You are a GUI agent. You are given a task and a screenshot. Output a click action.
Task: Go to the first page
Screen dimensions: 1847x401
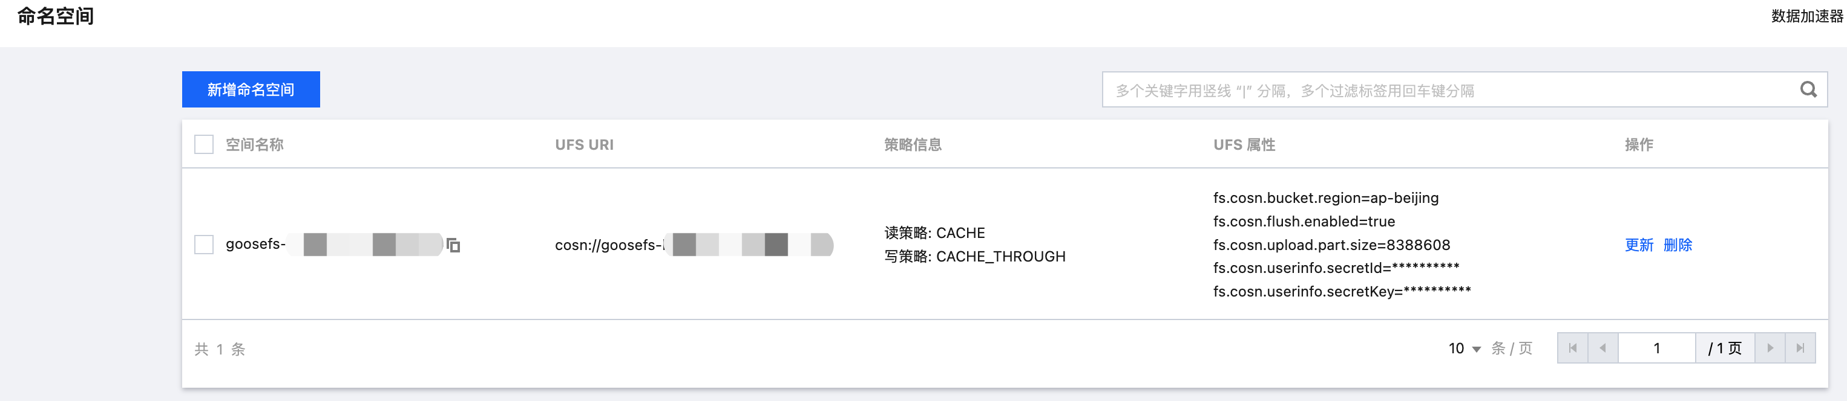pyautogui.click(x=1572, y=348)
